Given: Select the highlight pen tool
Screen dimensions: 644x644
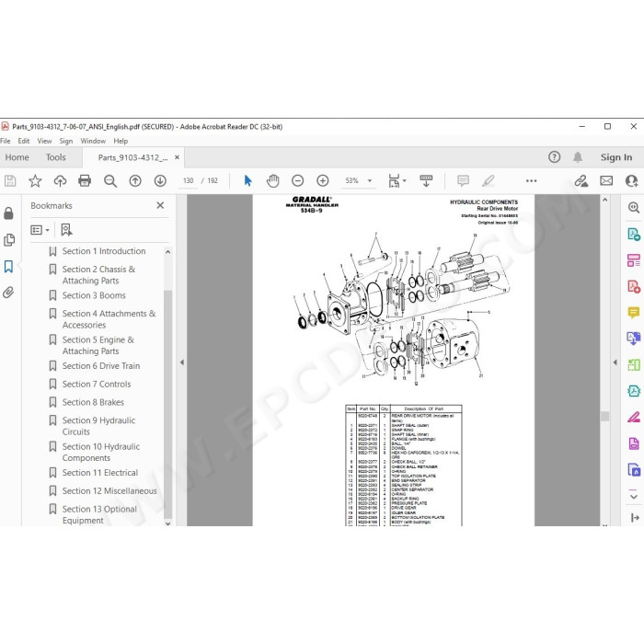Looking at the screenshot, I should click(488, 180).
